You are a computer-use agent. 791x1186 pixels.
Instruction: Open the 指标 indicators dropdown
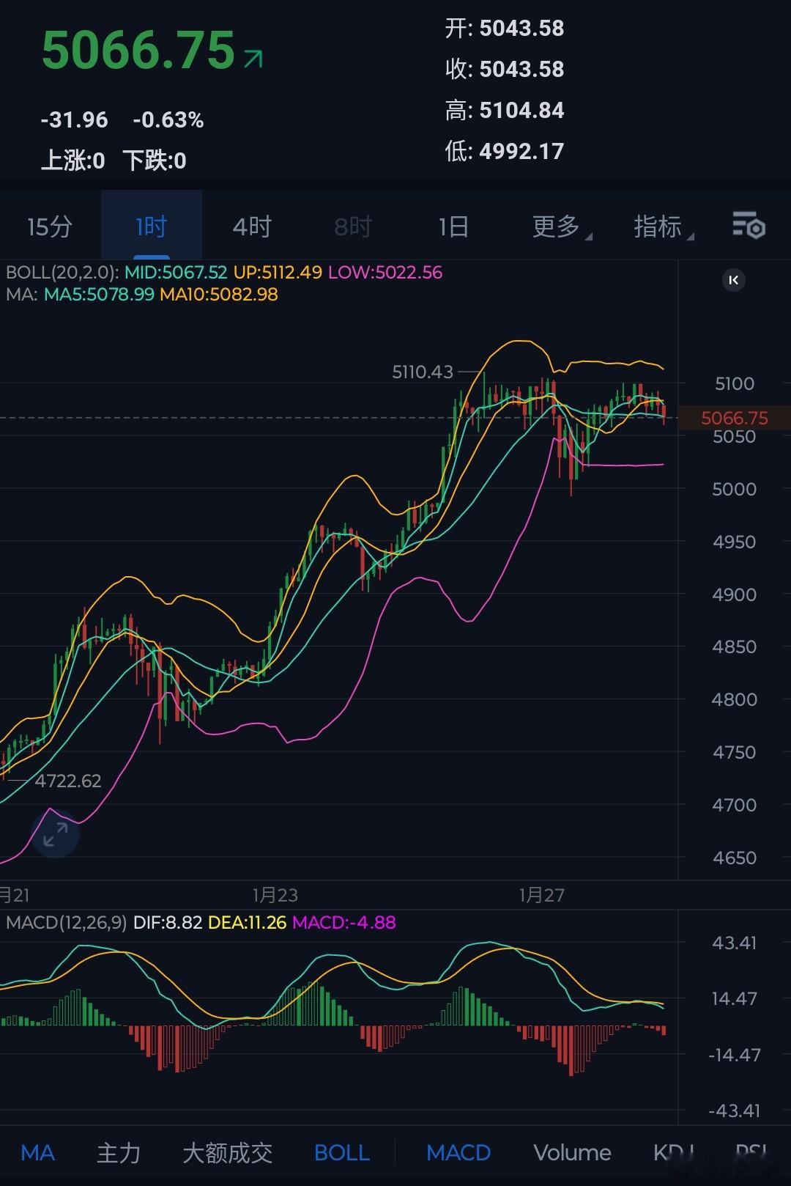point(663,226)
